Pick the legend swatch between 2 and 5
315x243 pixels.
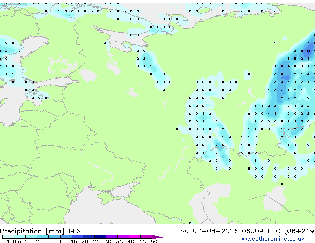click(43, 237)
